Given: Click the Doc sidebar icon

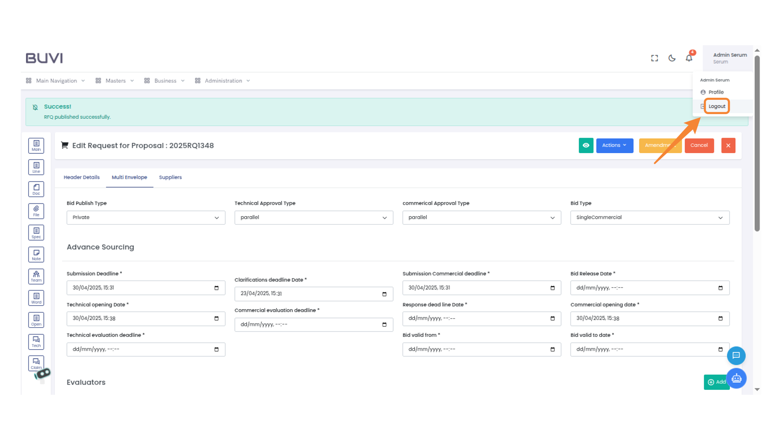Looking at the screenshot, I should 36,189.
